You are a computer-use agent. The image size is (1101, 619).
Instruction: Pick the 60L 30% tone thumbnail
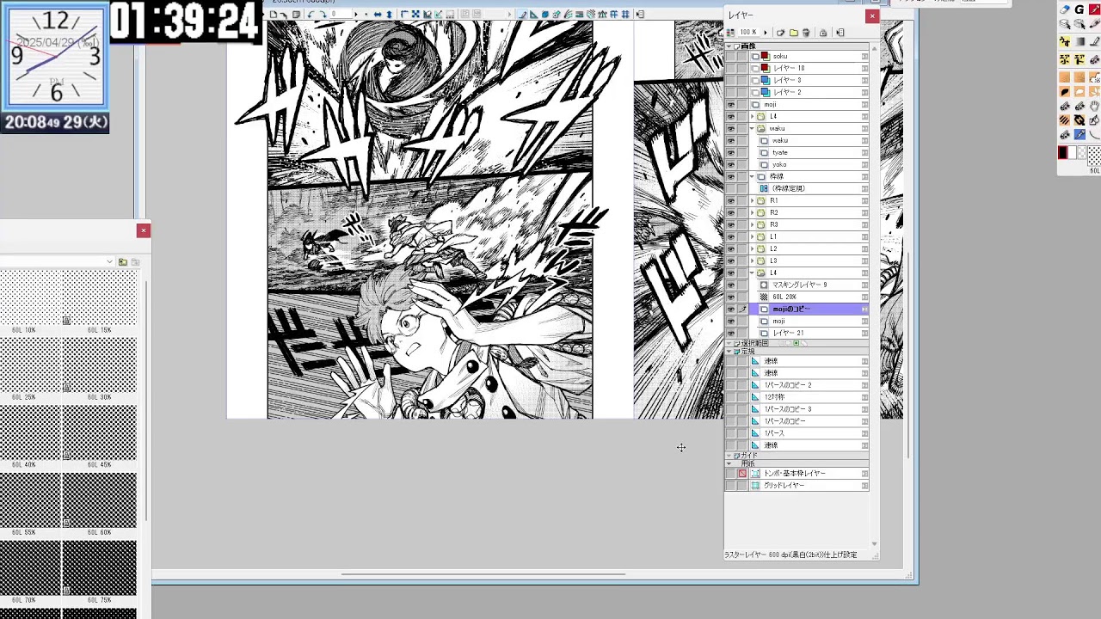point(100,365)
